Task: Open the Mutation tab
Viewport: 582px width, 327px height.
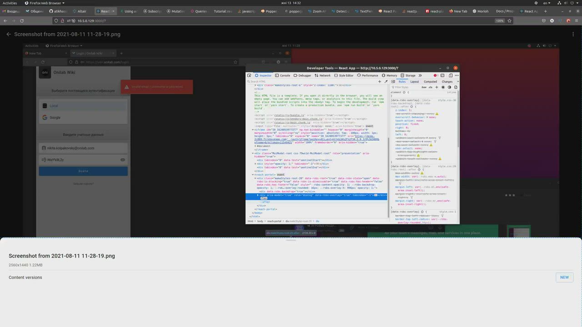Action: click(x=177, y=11)
